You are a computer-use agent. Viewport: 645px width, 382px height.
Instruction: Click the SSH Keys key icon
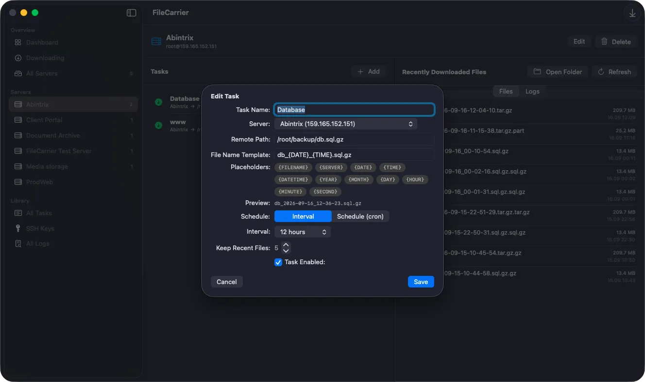point(18,228)
